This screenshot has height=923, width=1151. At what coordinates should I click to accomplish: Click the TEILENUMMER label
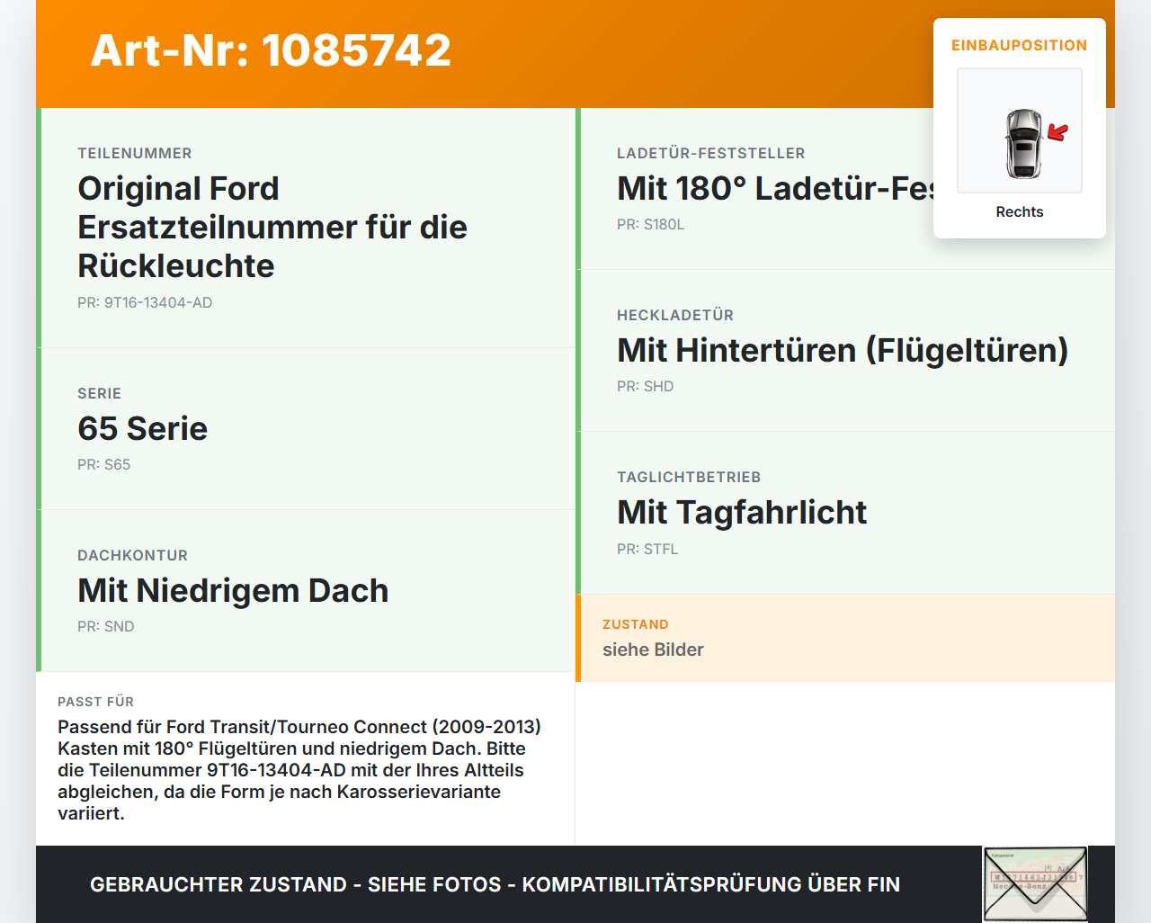pyautogui.click(x=135, y=154)
